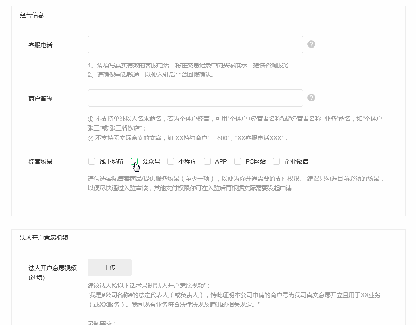
Task: Open the help tooltip beside 客服电话 field
Action: click(311, 44)
